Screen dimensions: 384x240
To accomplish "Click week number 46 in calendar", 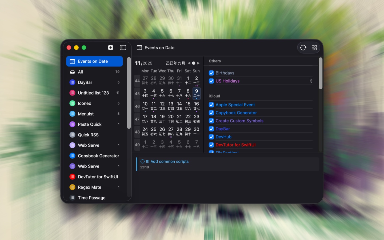I will point(137,106).
